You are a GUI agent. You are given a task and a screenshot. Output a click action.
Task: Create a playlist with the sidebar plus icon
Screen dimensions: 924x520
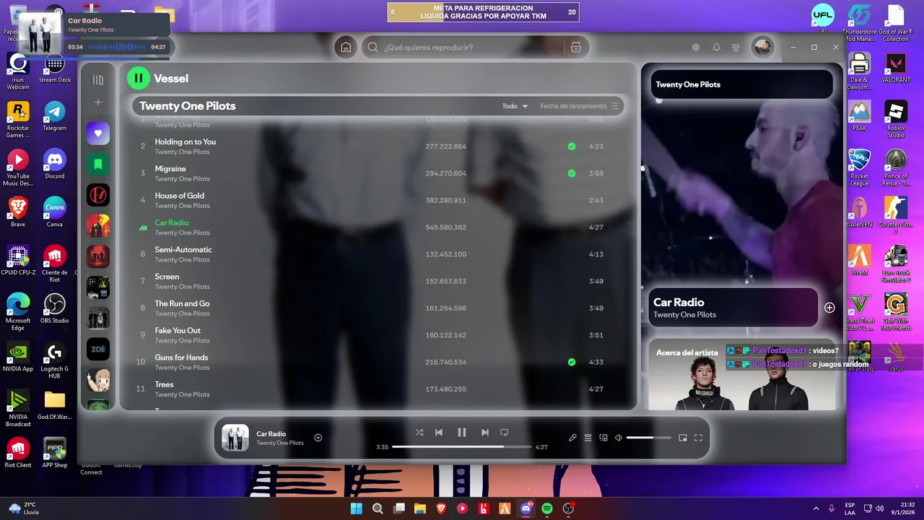pos(98,103)
